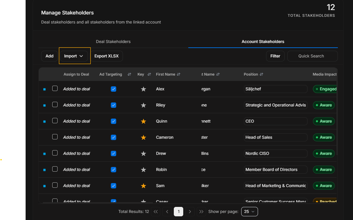Click blue indicator square in Drew row
Image resolution: width=353 pixels, height=220 pixels.
44,154
